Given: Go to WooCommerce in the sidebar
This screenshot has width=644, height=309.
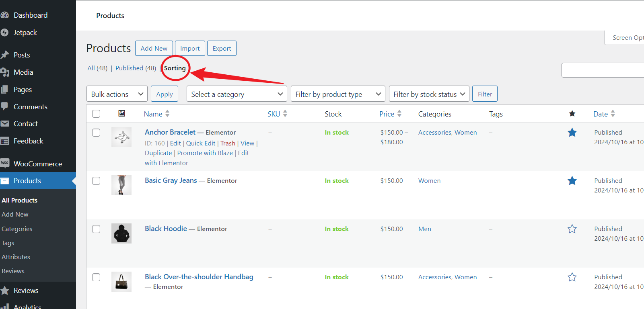Looking at the screenshot, I should [37, 164].
